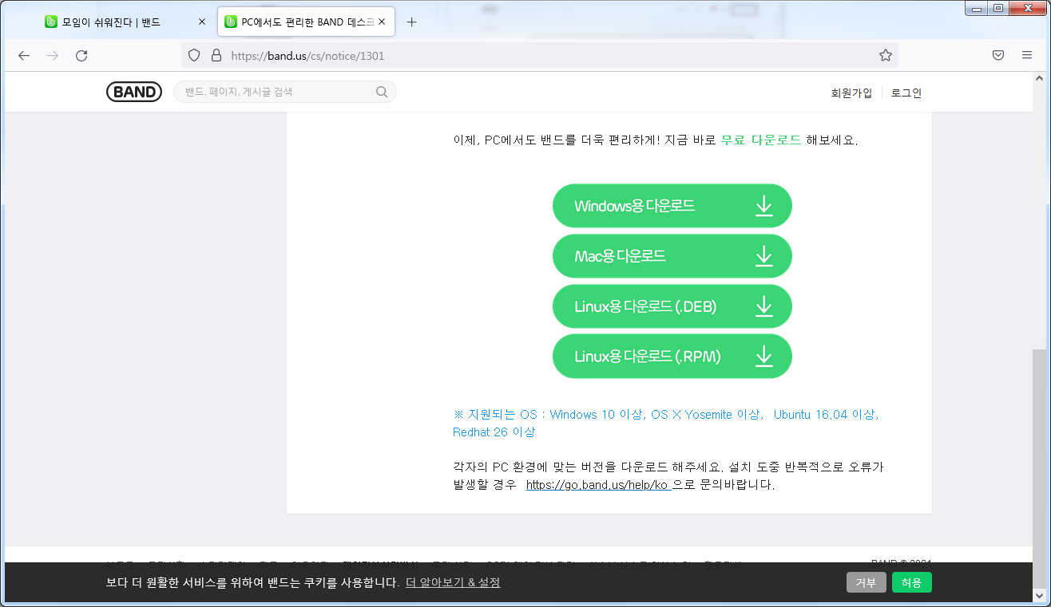Click the Windows용 다운로드 button
The height and width of the screenshot is (607, 1051).
pos(672,206)
